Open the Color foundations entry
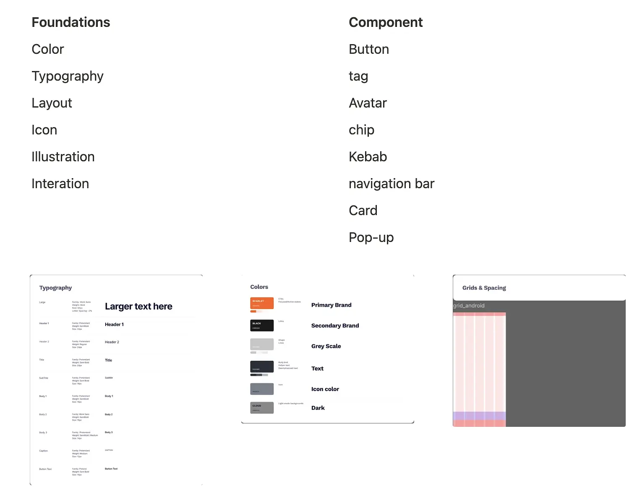Image resolution: width=637 pixels, height=494 pixels. (x=48, y=49)
